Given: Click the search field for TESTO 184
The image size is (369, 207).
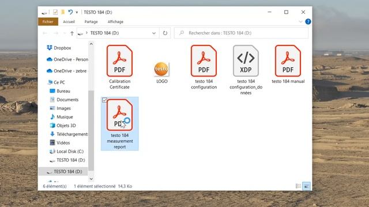Looking at the screenshot, I should 241,33.
